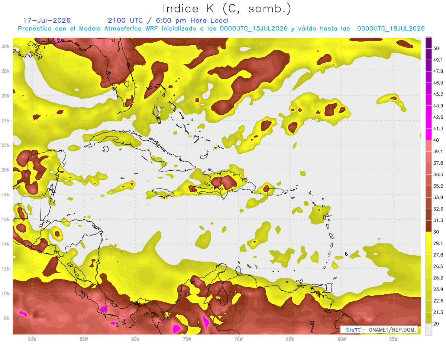This screenshot has height=344, width=446.
Task: Click the SisPI ONAMET/REP.DOM. label box
Action: point(379,330)
